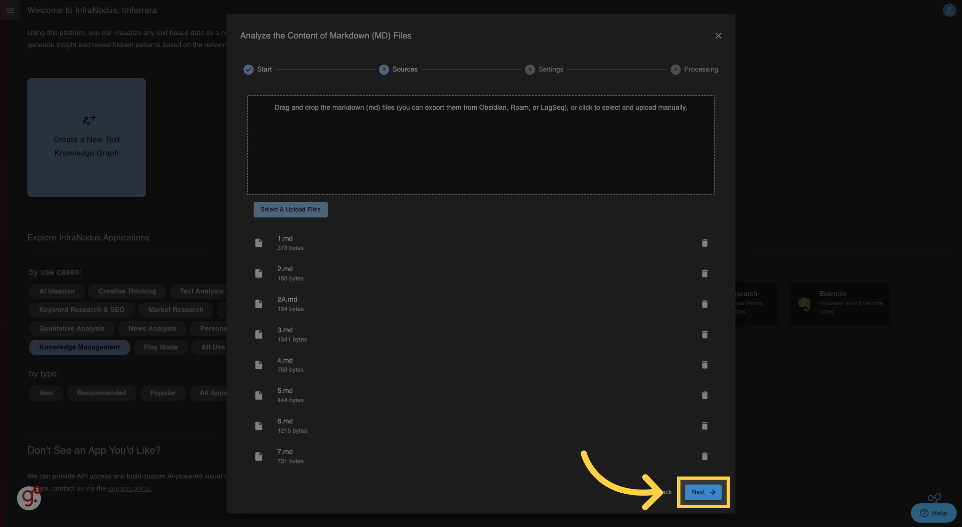Delete the 3.md file
The image size is (962, 527).
click(704, 334)
